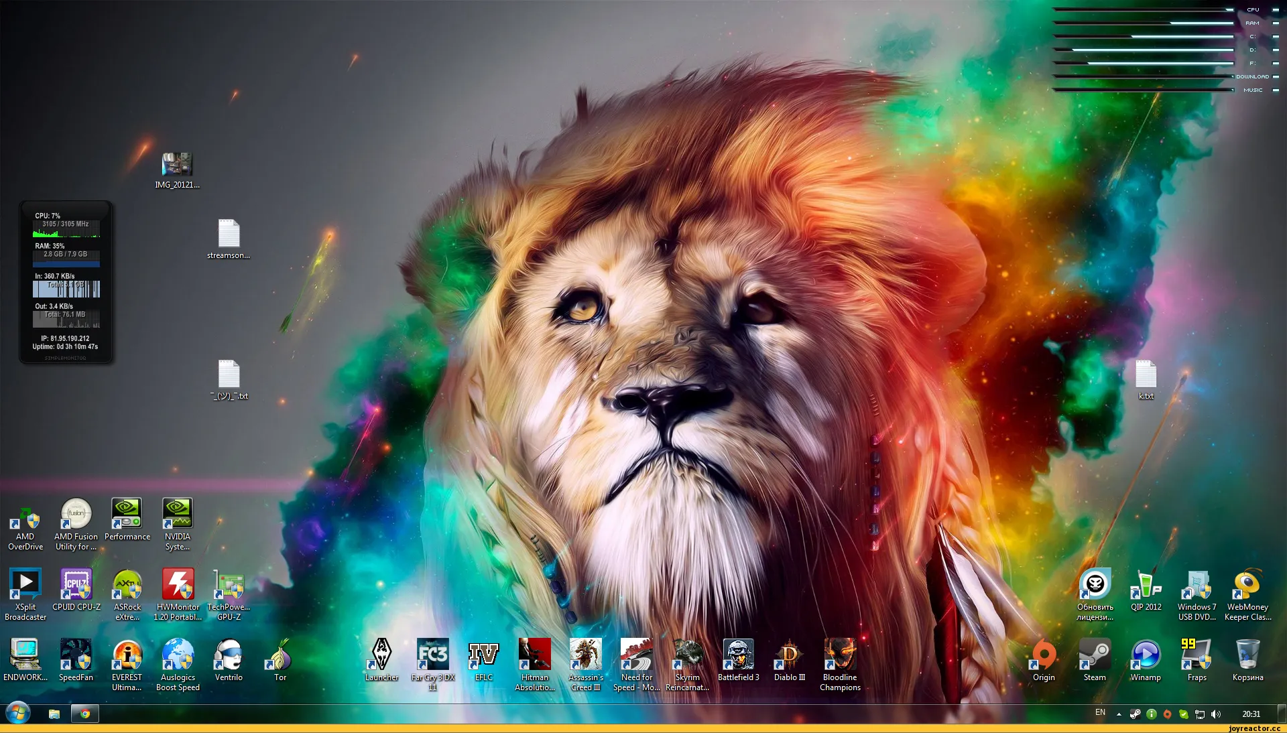Click the CPU usage meter bar
The width and height of the screenshot is (1287, 733).
1144,9
